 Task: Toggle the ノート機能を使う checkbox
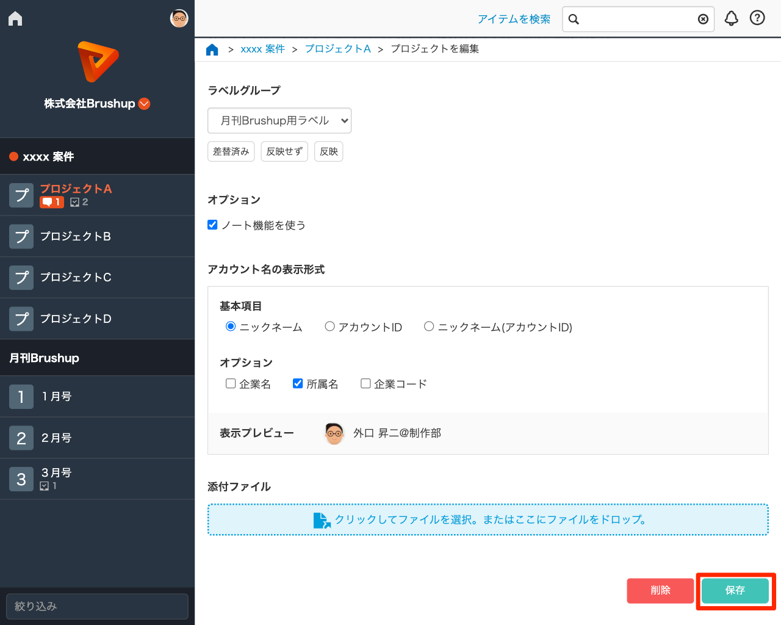point(212,225)
